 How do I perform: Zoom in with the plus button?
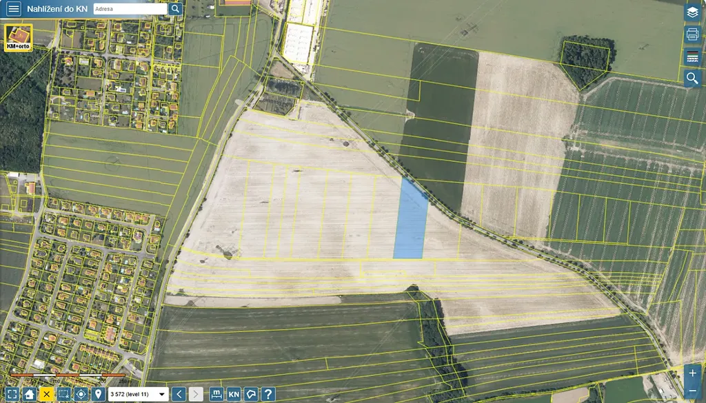(x=692, y=373)
